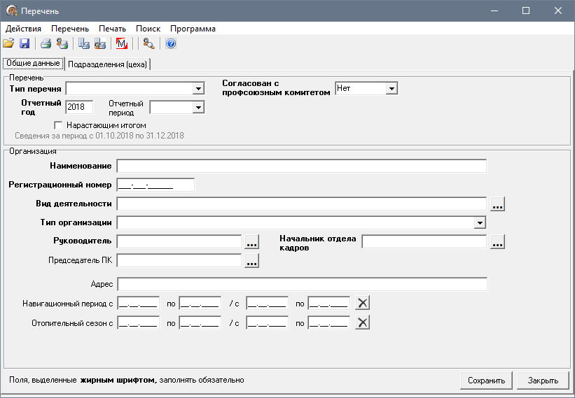
Task: Maximize the Перечень window
Action: pyautogui.click(x=526, y=10)
